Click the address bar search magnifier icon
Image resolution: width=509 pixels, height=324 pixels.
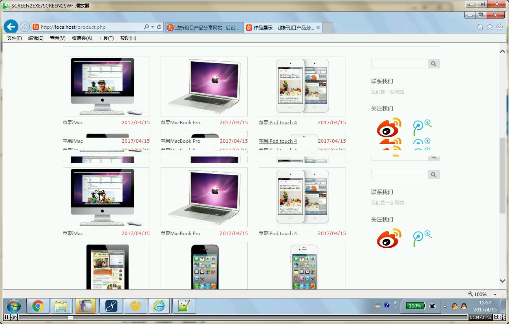[146, 27]
